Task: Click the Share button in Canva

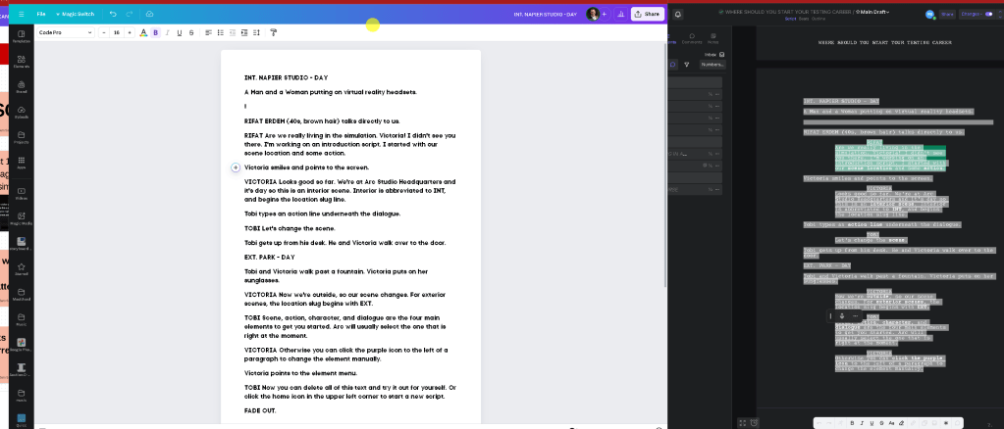Action: pyautogui.click(x=648, y=14)
